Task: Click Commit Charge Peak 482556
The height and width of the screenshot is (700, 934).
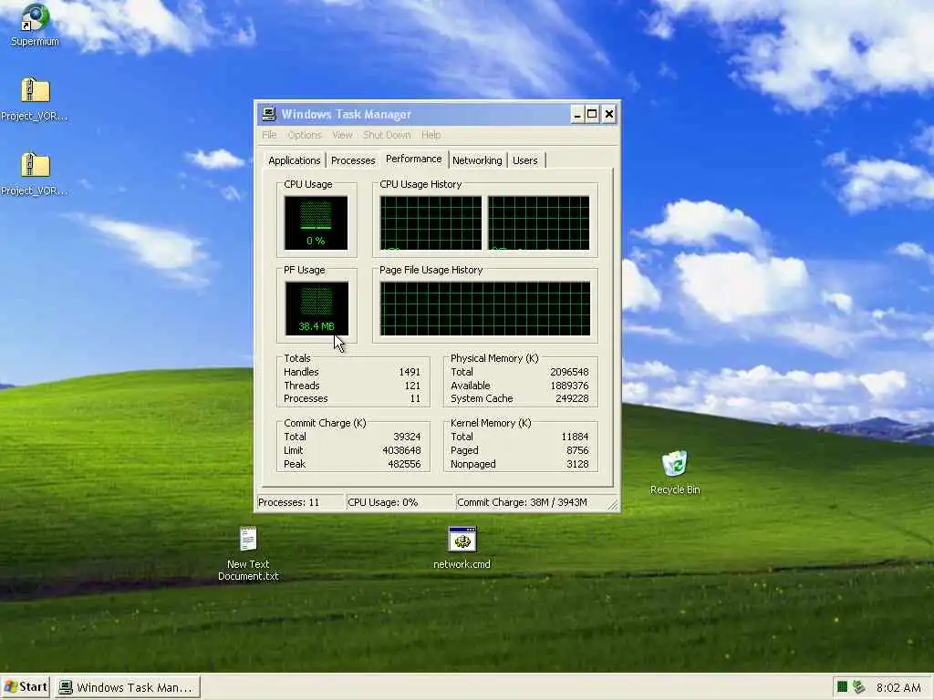Action: point(404,464)
